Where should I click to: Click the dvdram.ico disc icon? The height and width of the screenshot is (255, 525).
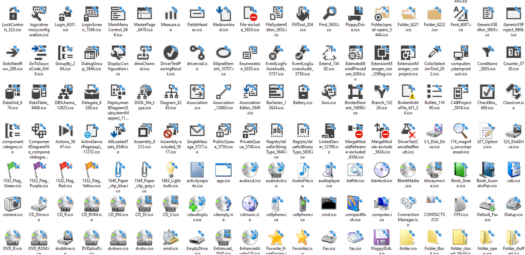[x=118, y=237]
